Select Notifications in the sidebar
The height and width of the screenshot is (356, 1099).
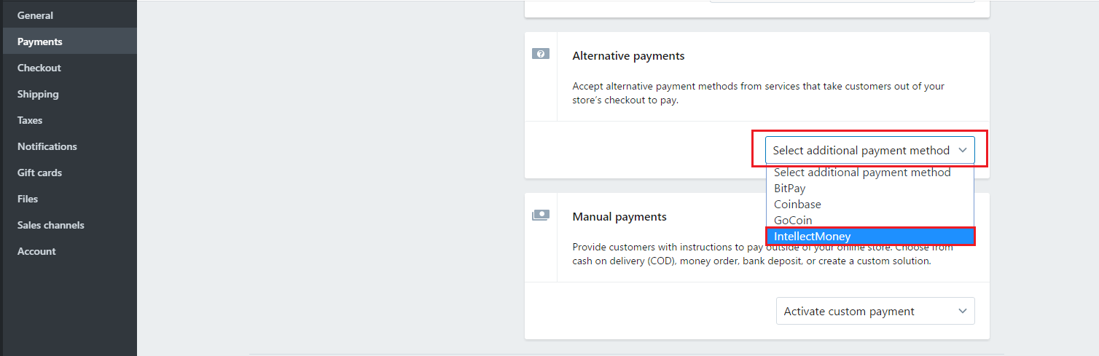47,146
